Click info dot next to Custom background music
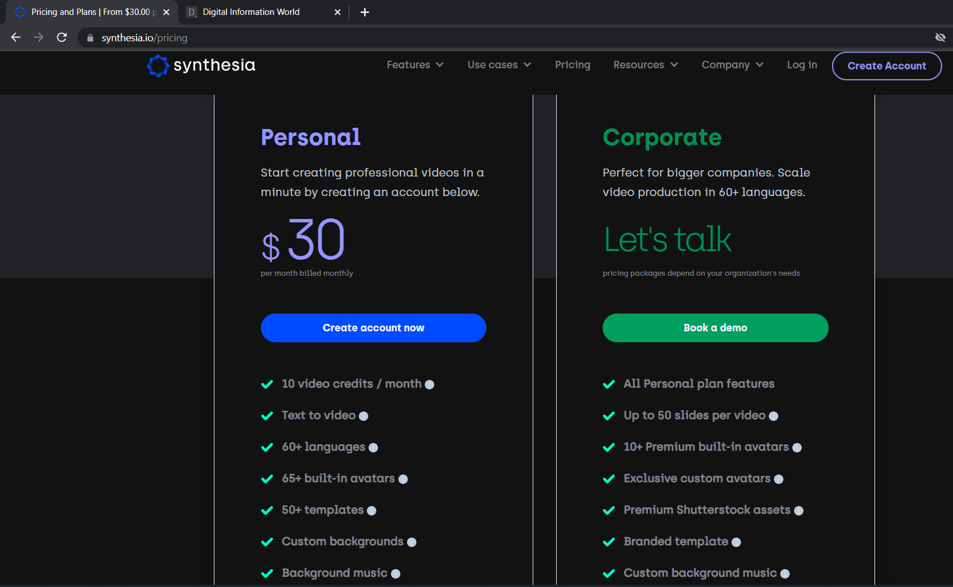Viewport: 953px width, 587px height. [x=785, y=574]
